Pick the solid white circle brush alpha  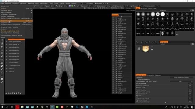click(162, 14)
